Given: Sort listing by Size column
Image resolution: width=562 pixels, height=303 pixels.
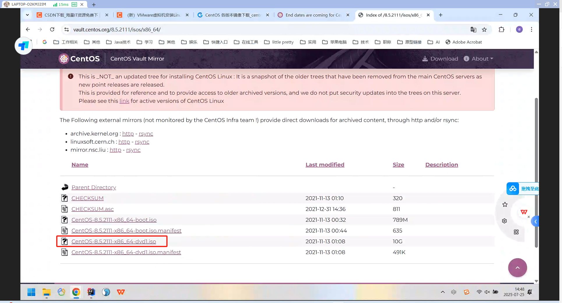Looking at the screenshot, I should point(398,165).
